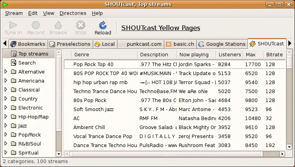
Task: Expand the Pop/Rock category
Action: pyautogui.click(x=6, y=135)
